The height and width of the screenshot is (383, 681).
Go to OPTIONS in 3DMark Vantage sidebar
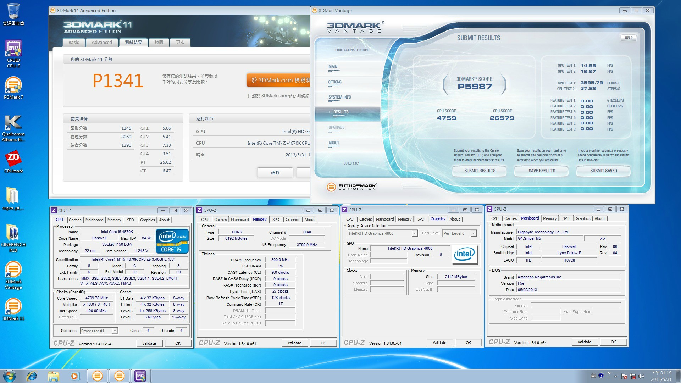pos(335,82)
